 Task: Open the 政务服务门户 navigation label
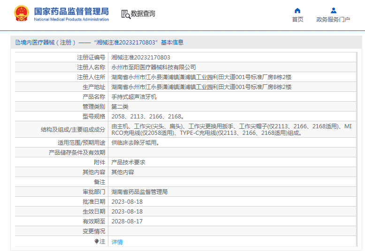tap(333, 20)
